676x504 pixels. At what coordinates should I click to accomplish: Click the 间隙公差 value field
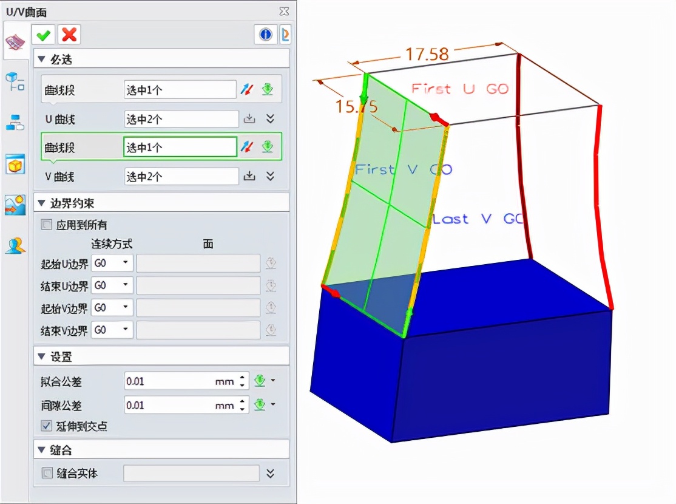click(x=181, y=405)
